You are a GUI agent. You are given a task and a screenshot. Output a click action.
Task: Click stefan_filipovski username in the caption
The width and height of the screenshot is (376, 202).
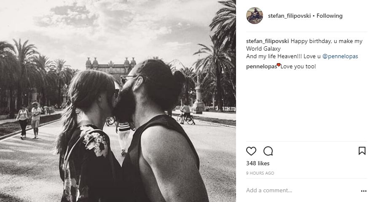(267, 41)
